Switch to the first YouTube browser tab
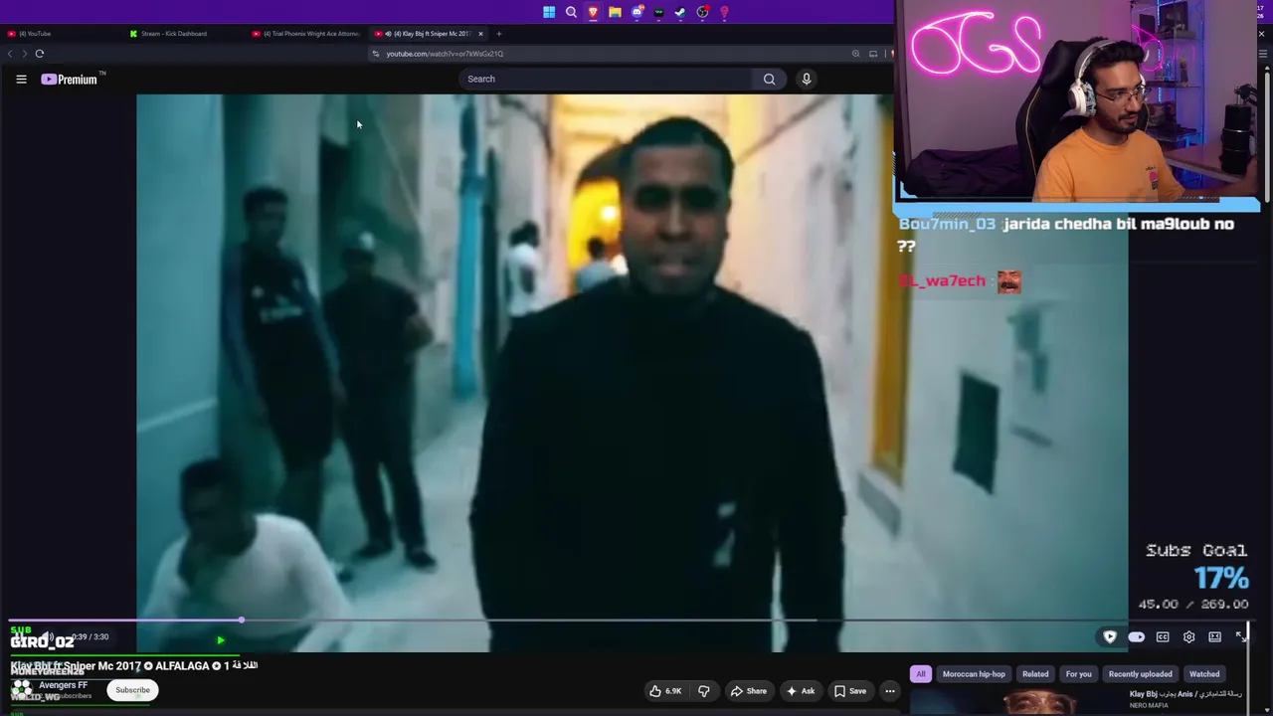Screen dimensions: 1273x716 point(60,34)
